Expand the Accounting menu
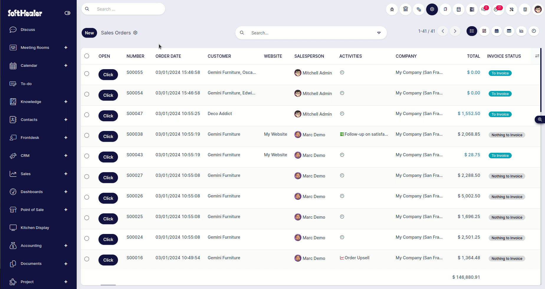 (66, 245)
